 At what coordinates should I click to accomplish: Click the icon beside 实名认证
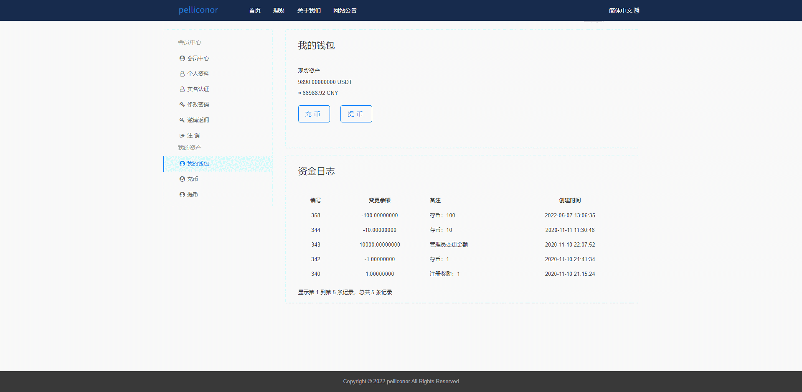click(182, 89)
